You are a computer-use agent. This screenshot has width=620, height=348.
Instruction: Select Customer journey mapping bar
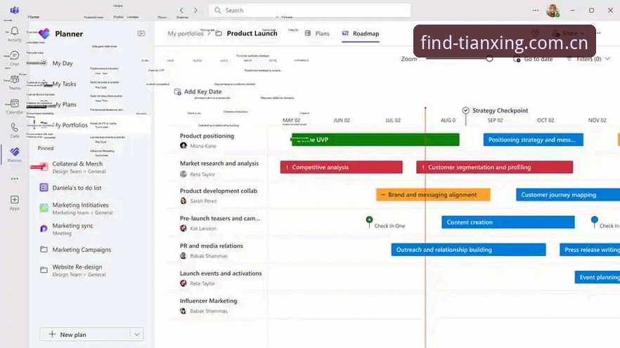coord(568,194)
